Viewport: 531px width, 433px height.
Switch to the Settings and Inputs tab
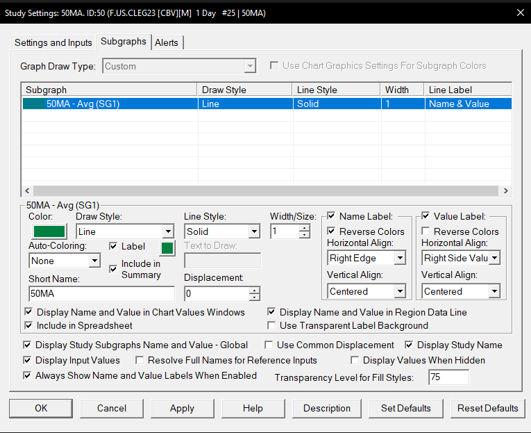coord(53,42)
